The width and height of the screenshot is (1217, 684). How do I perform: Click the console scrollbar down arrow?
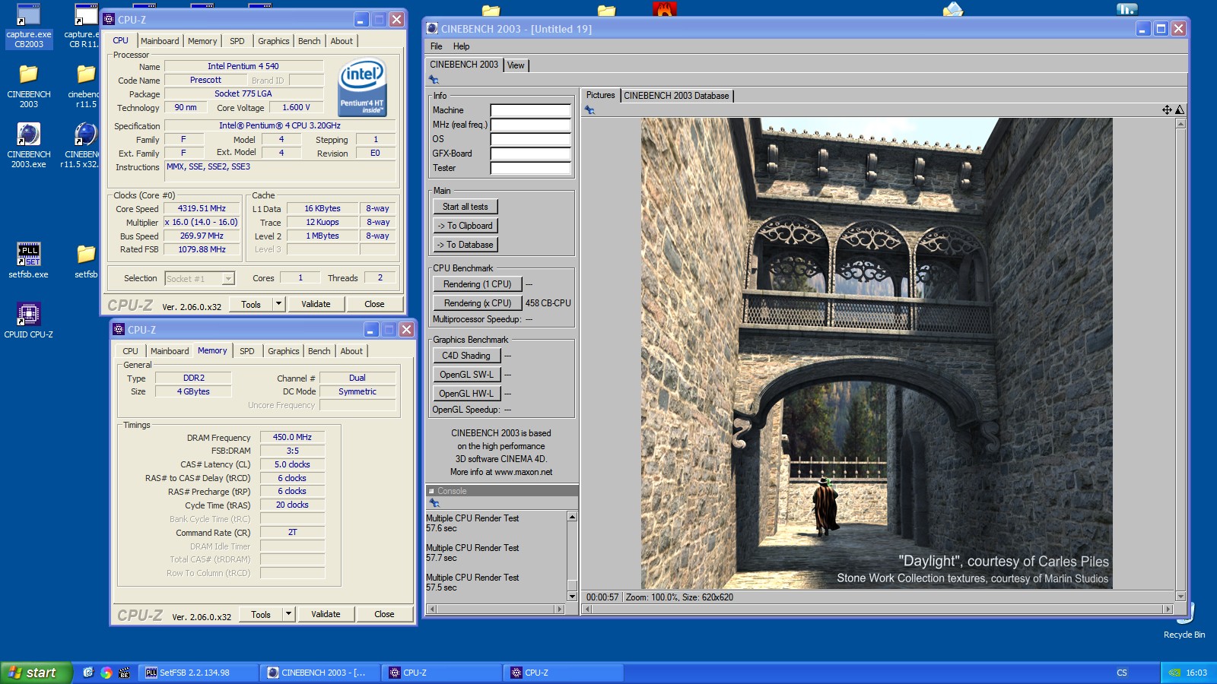(572, 597)
